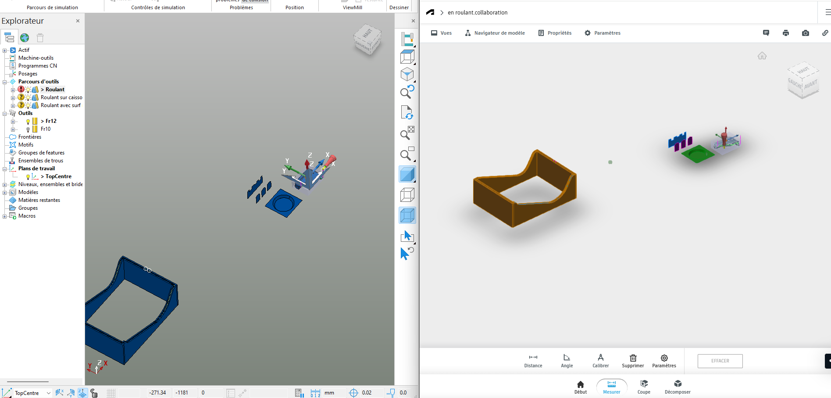This screenshot has width=831, height=398.
Task: Open the Calibrer tool
Action: point(600,361)
